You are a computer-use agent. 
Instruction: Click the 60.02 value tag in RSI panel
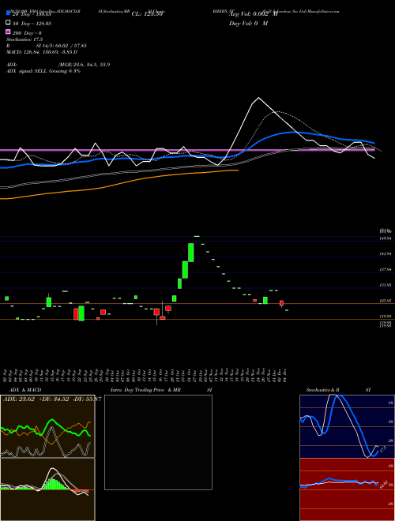[383, 484]
